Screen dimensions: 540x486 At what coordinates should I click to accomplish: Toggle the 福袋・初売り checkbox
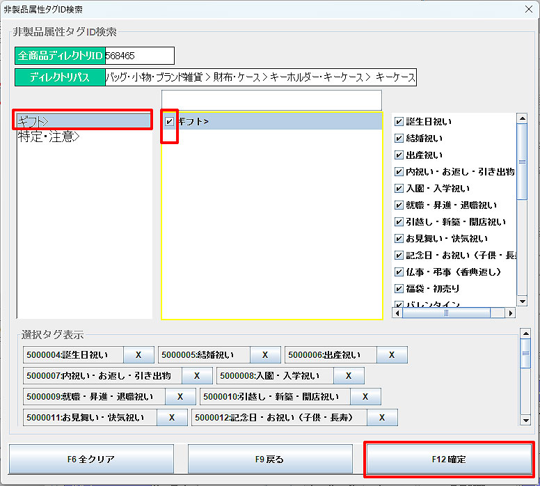click(x=399, y=289)
